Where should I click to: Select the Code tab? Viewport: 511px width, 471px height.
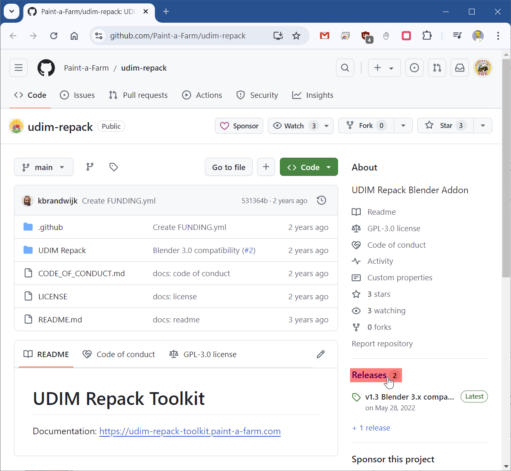click(30, 95)
